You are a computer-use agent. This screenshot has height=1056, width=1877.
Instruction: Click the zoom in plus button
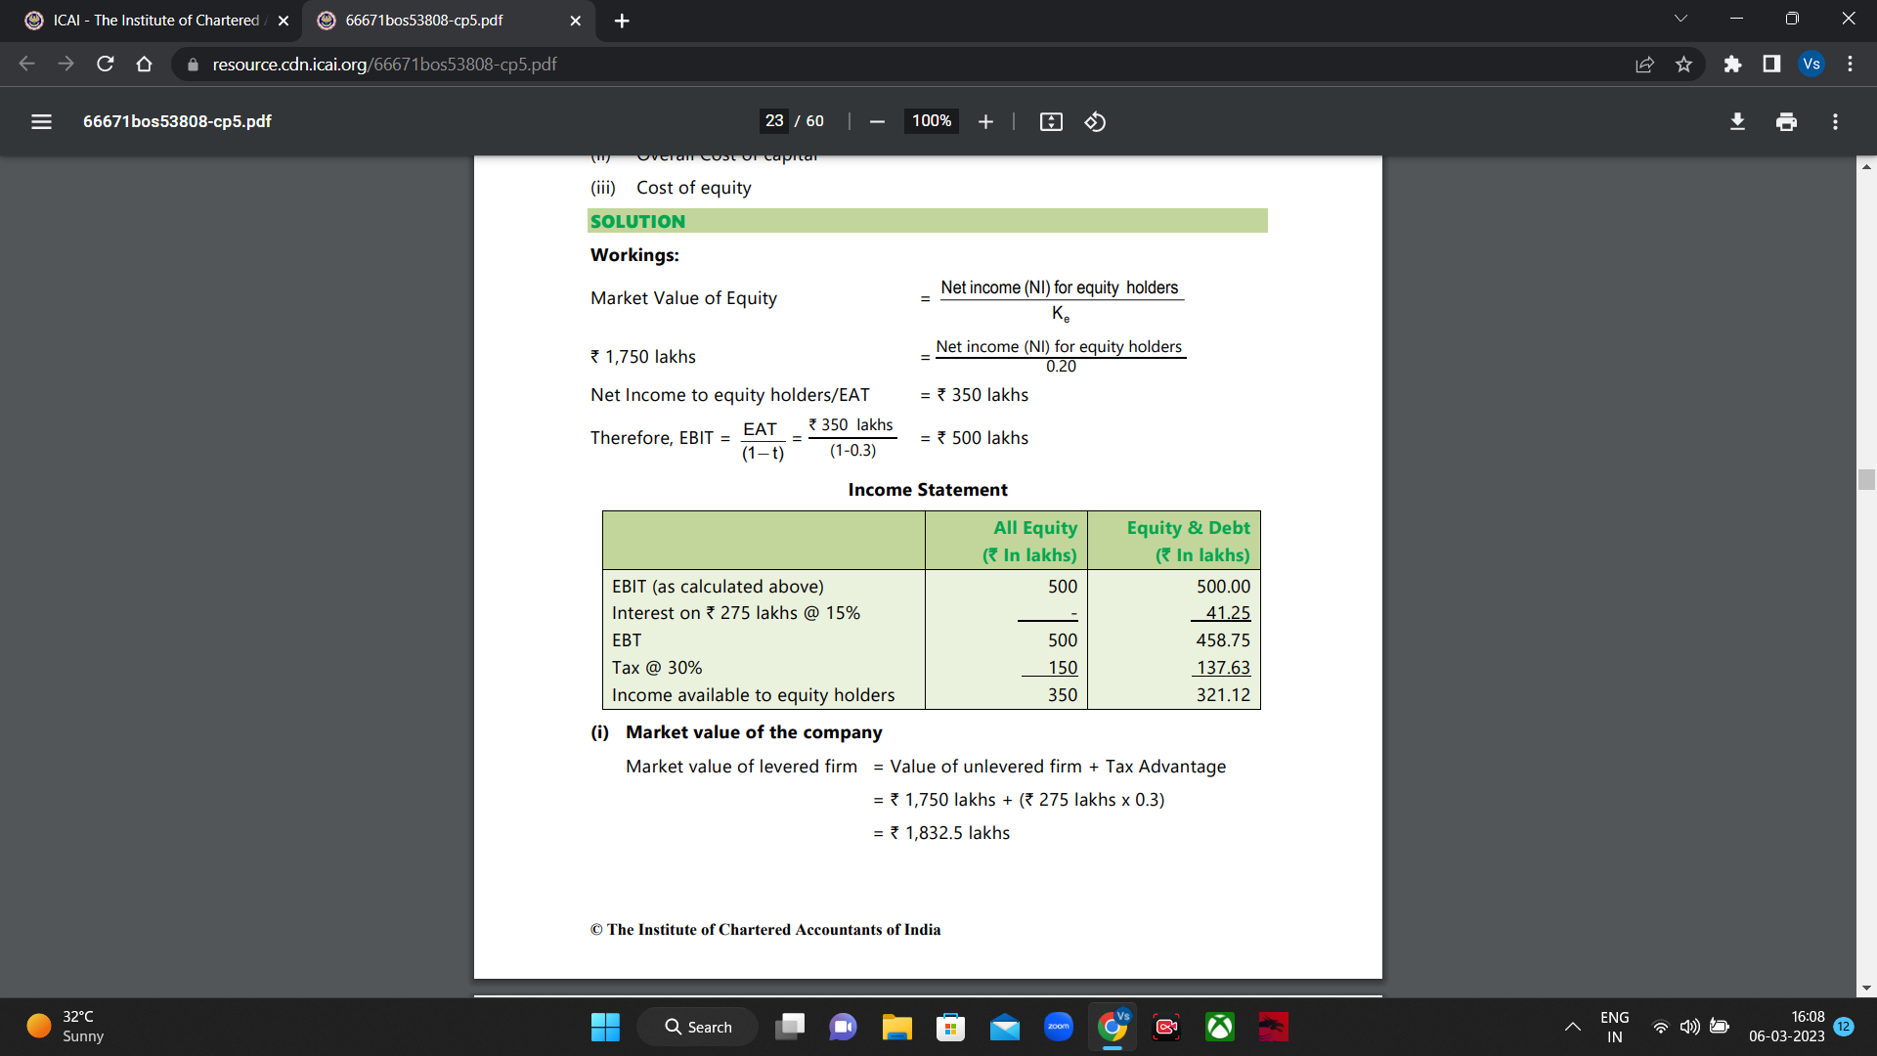point(985,121)
